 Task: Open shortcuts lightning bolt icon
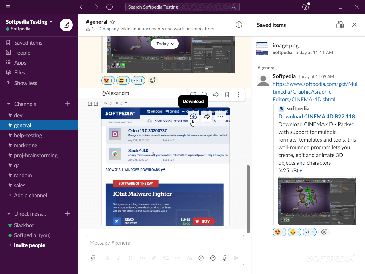(93, 258)
